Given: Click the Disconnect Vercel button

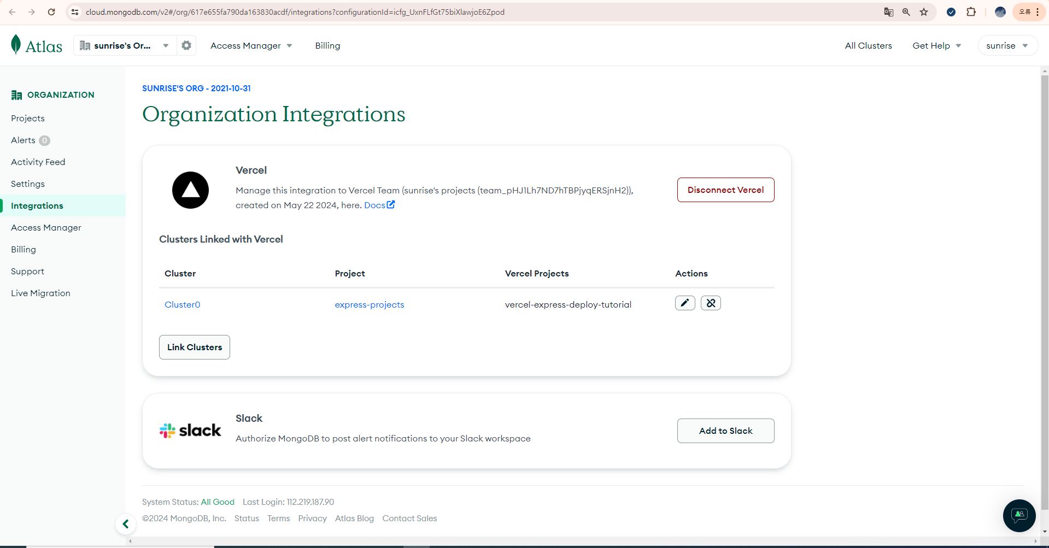Looking at the screenshot, I should tap(725, 190).
